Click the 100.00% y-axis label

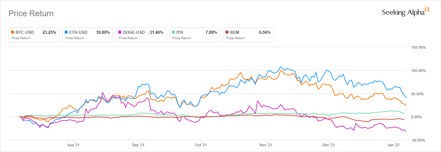[418, 71]
